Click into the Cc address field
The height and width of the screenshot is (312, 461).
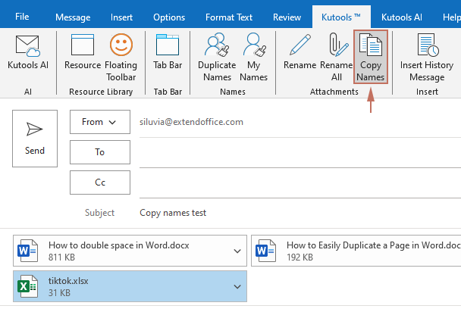click(x=300, y=183)
